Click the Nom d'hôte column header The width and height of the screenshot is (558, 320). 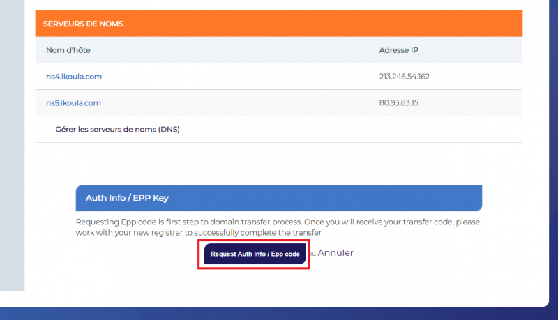[68, 50]
